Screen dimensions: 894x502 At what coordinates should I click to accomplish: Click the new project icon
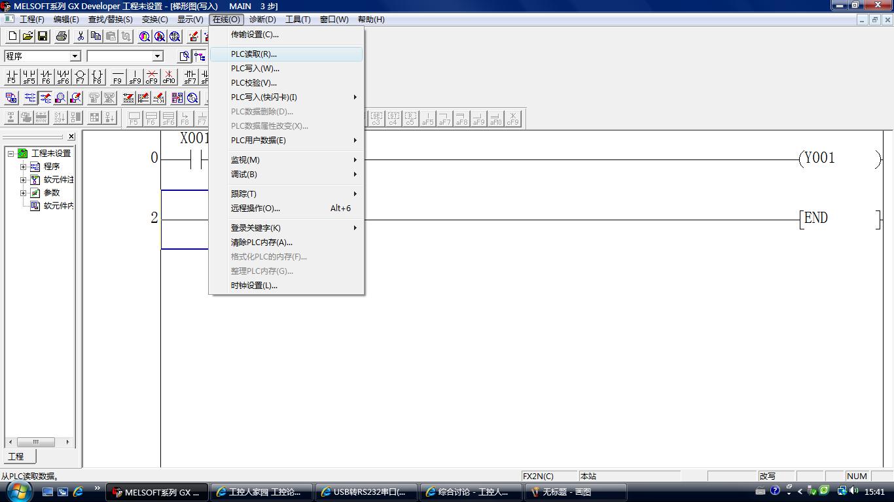[x=12, y=37]
